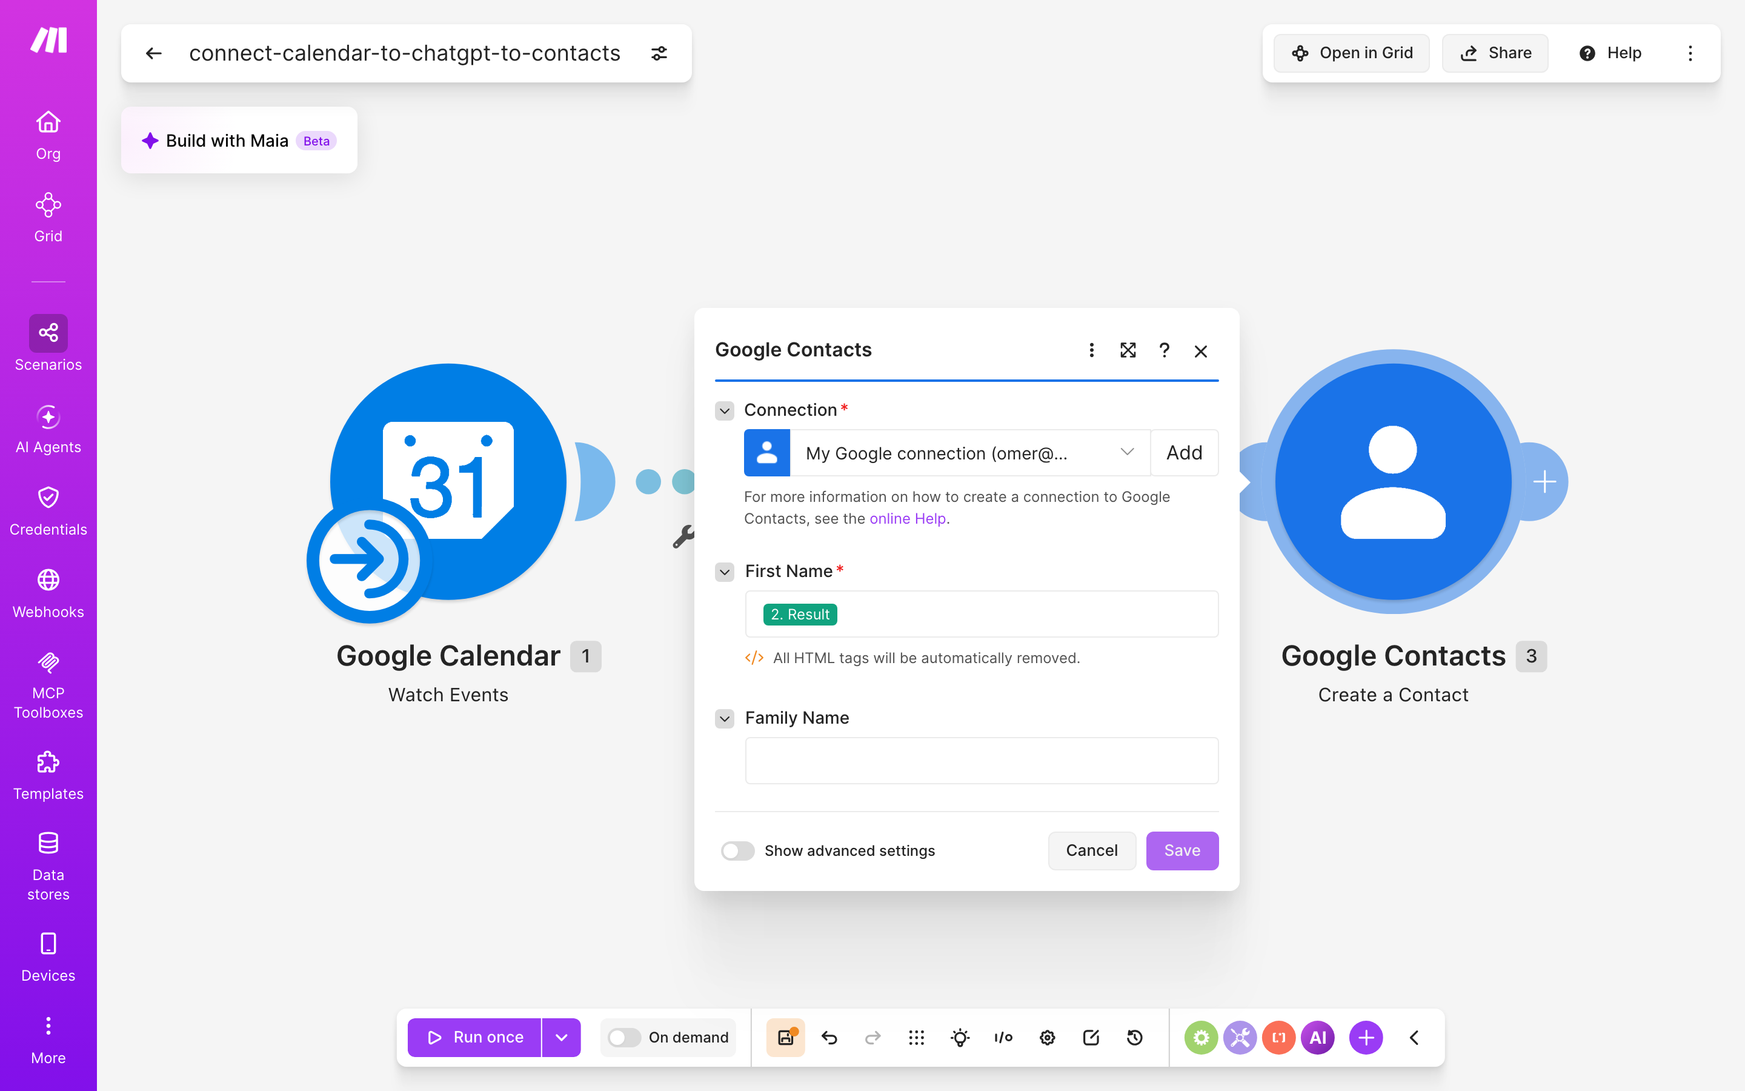Click Build with Maia button

pos(239,140)
